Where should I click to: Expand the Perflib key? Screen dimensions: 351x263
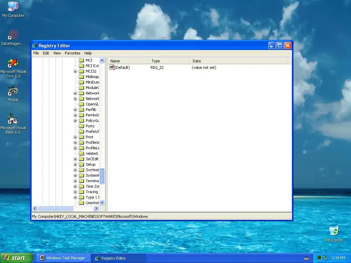pos(75,110)
